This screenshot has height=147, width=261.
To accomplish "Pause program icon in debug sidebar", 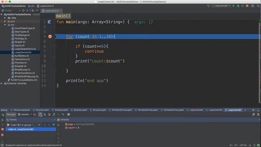I will (2, 125).
